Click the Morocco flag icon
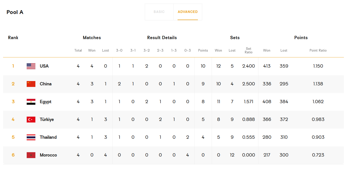This screenshot has height=170, width=349. 31,155
